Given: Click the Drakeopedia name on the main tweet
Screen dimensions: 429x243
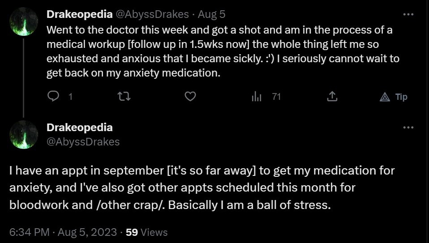Looking at the screenshot, I should coord(80,128).
